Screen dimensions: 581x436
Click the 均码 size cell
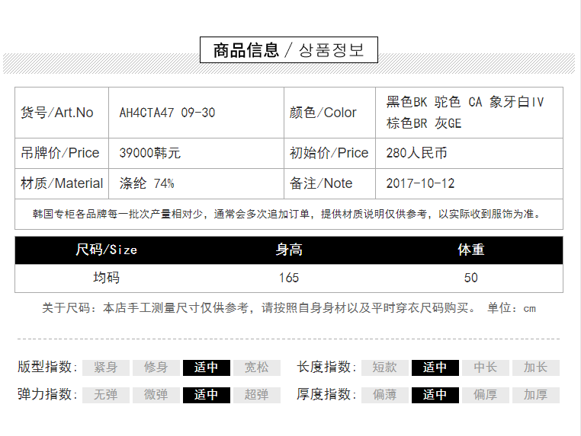(x=107, y=278)
